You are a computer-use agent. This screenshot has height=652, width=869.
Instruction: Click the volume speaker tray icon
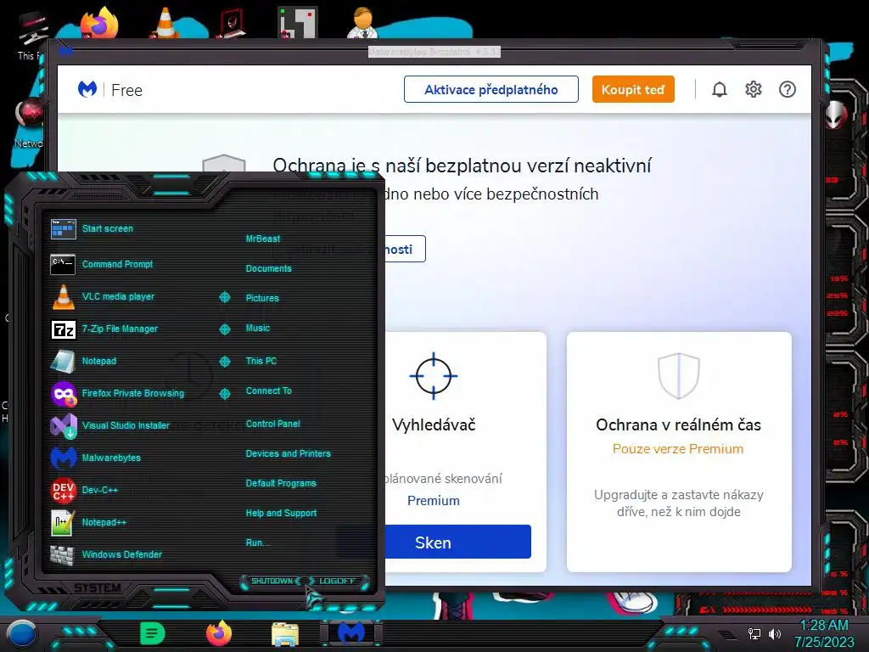(774, 633)
